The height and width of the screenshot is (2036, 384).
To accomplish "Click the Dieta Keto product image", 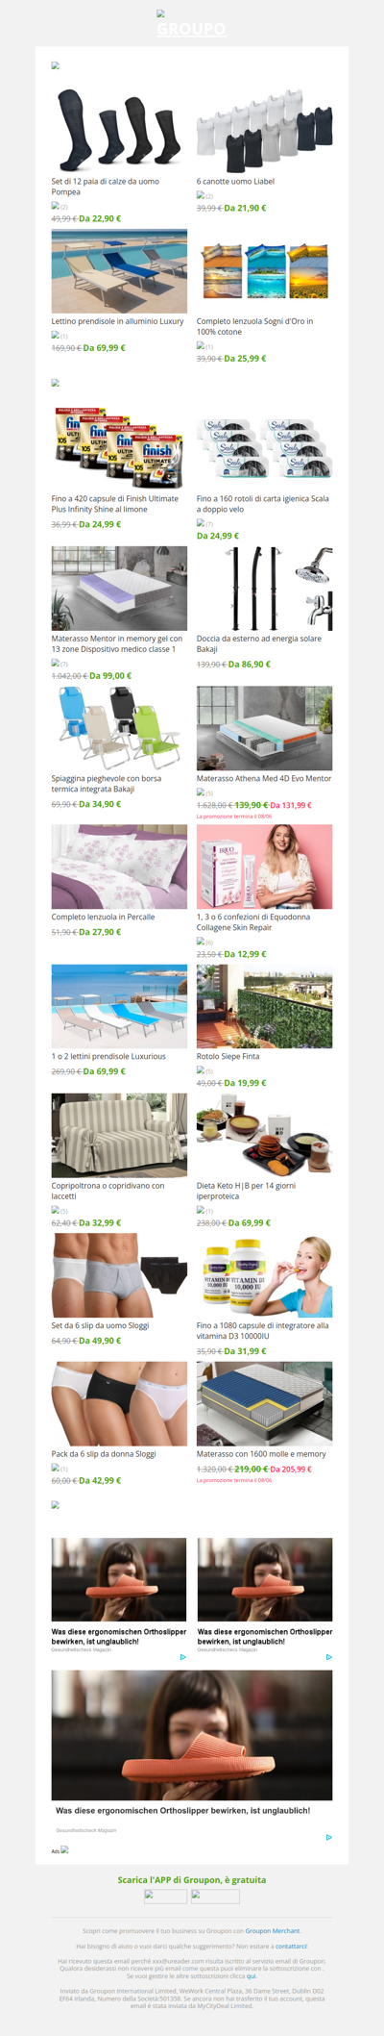I will click(x=265, y=1135).
